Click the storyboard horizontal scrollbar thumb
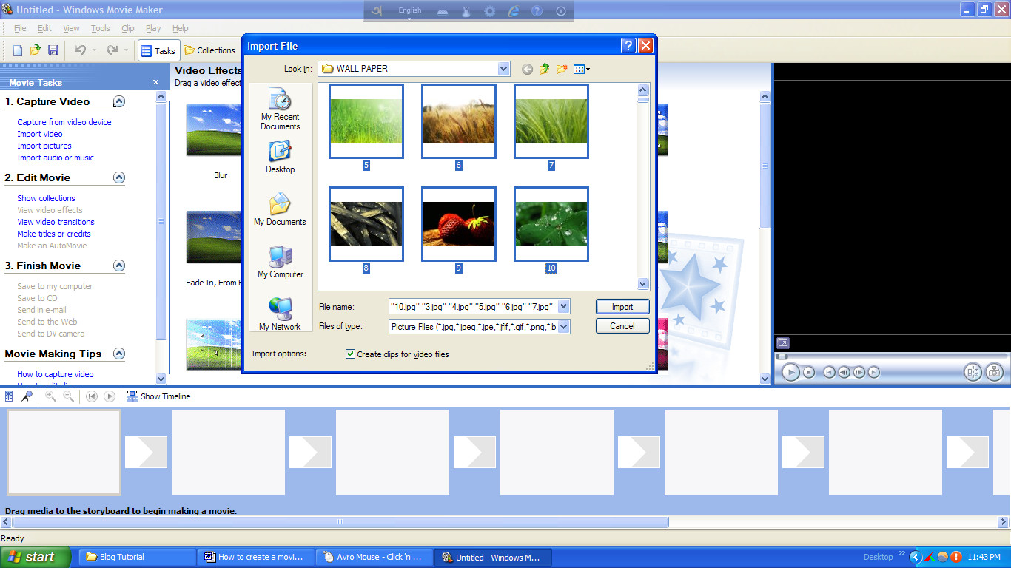Image resolution: width=1011 pixels, height=568 pixels. [340, 521]
